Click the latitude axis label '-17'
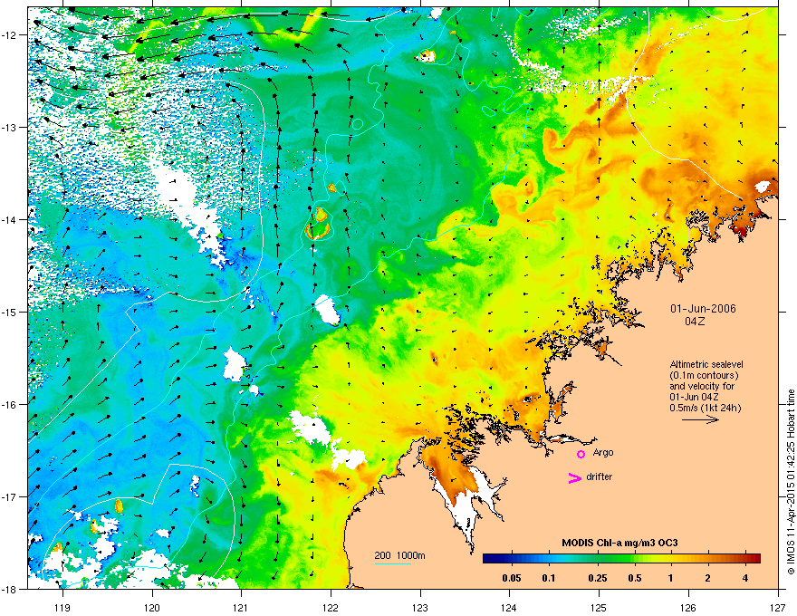The image size is (797, 616). tap(10, 496)
